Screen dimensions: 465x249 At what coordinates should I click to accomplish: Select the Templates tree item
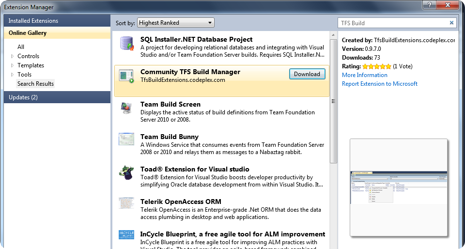pyautogui.click(x=31, y=65)
